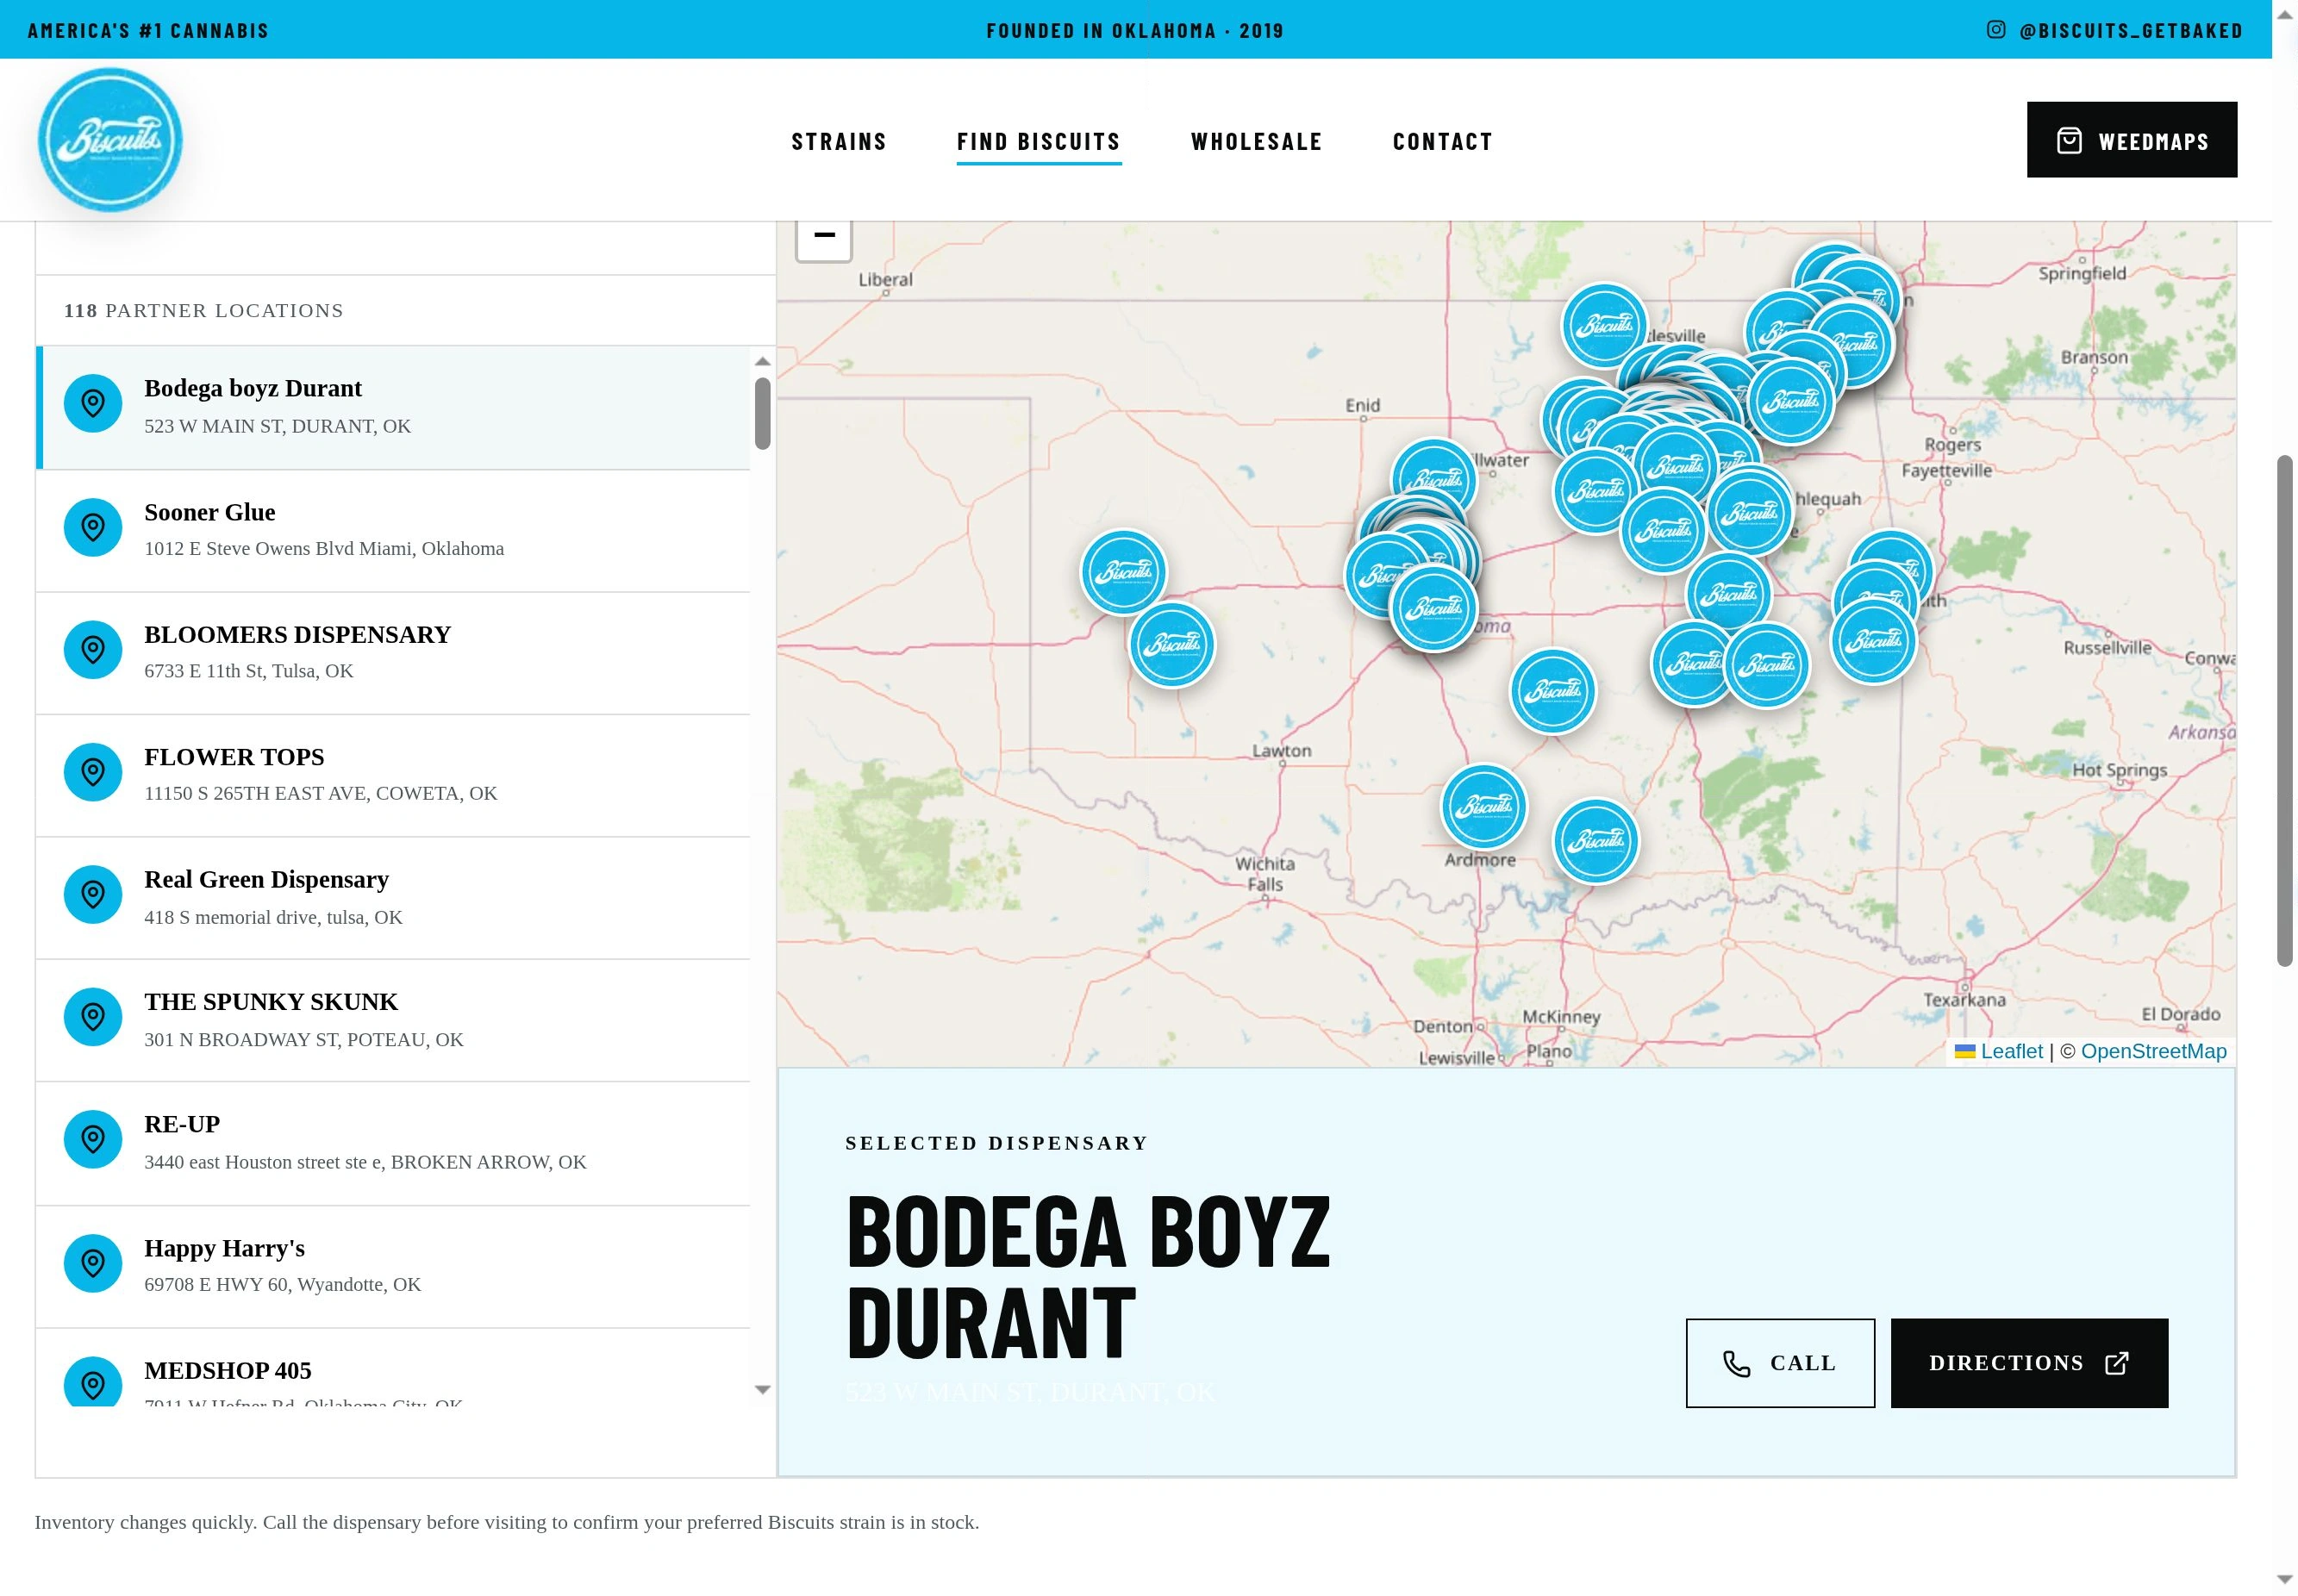The width and height of the screenshot is (2298, 1596).
Task: Select BLOOMERS DISPENSARY in the list
Action: (393, 653)
